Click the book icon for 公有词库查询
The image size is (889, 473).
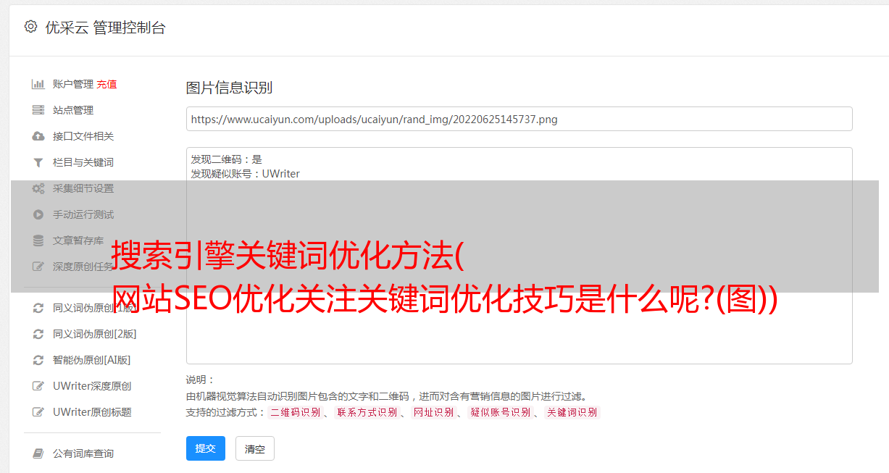38,453
